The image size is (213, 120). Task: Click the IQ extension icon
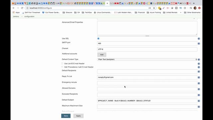coord(180,8)
